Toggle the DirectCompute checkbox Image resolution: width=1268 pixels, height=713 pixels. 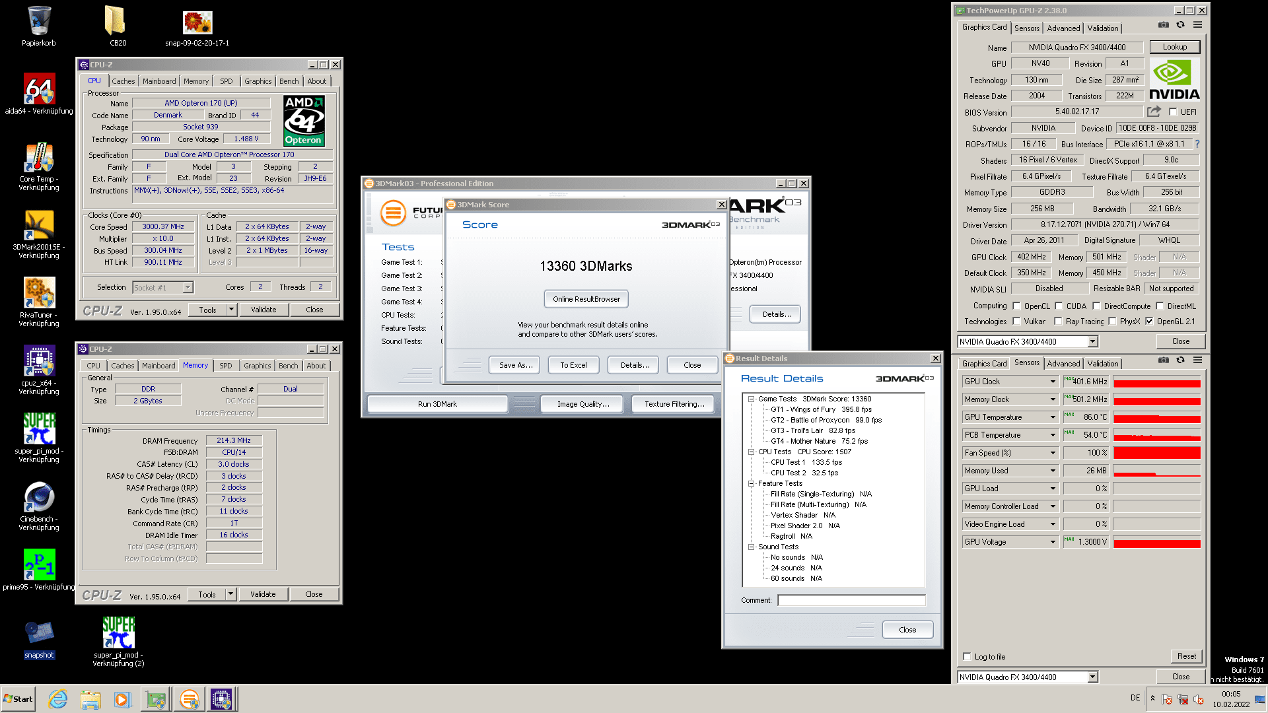tap(1096, 306)
